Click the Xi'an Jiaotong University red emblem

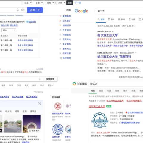click(58, 106)
